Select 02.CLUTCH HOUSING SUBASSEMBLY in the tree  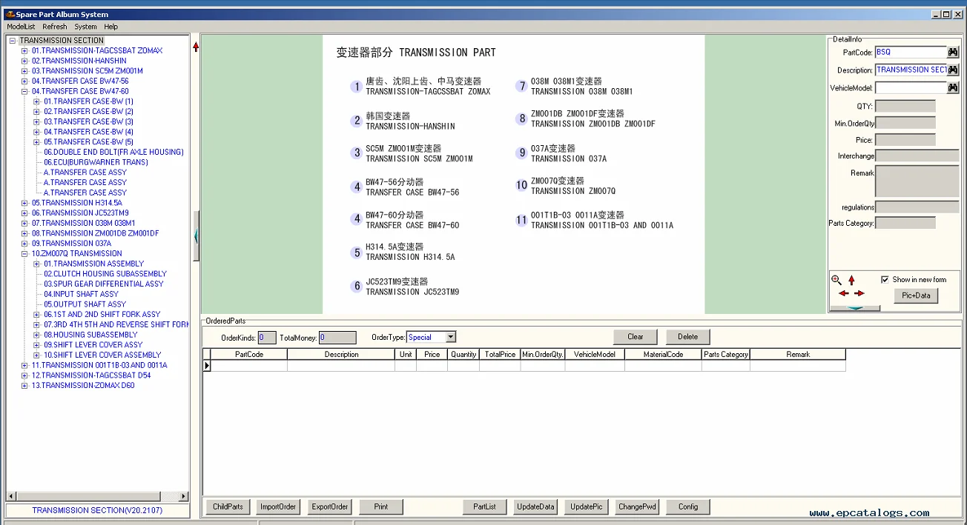pyautogui.click(x=105, y=274)
